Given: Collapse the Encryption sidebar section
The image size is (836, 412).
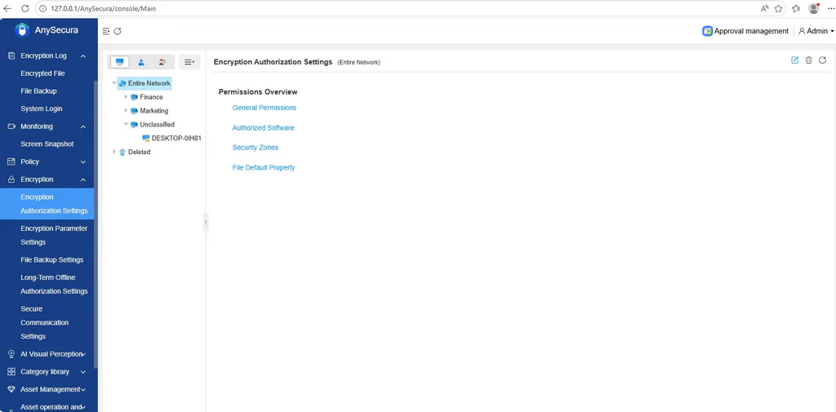Looking at the screenshot, I should [83, 179].
